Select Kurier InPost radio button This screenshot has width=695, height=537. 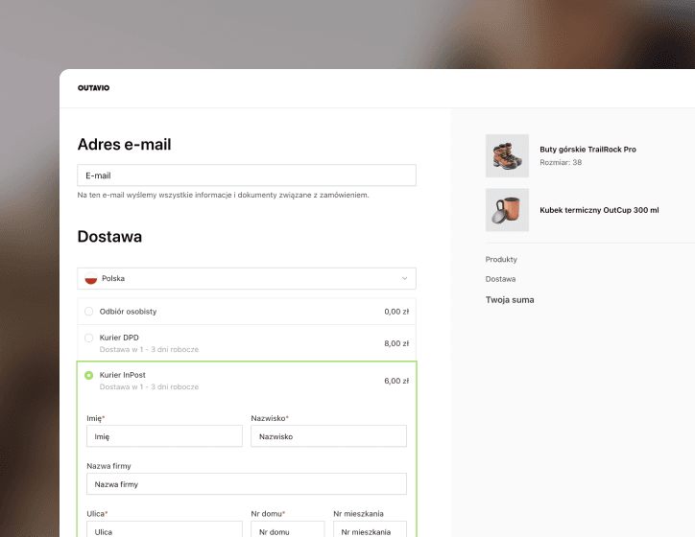[x=89, y=375]
